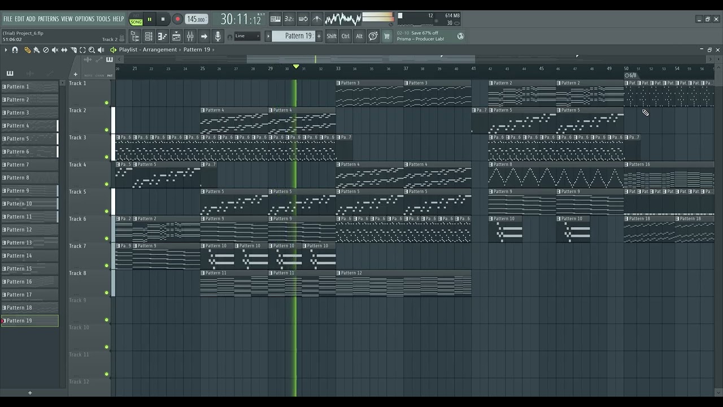
Task: Mute Track 9 using its green LED
Action: pos(107,320)
